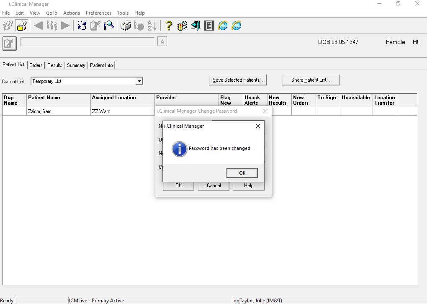The height and width of the screenshot is (304, 427).
Task: Minimize the i.Clinical Manager main window
Action: click(379, 4)
